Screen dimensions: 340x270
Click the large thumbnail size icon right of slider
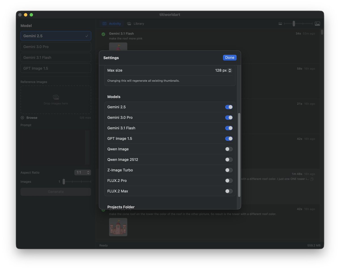(317, 23)
